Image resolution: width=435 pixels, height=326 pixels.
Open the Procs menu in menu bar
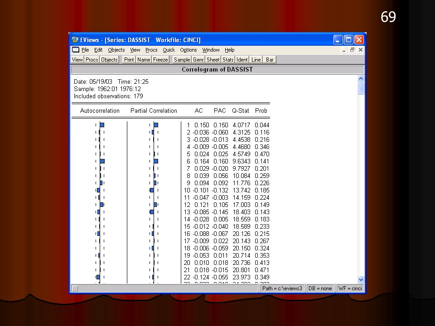tap(151, 50)
